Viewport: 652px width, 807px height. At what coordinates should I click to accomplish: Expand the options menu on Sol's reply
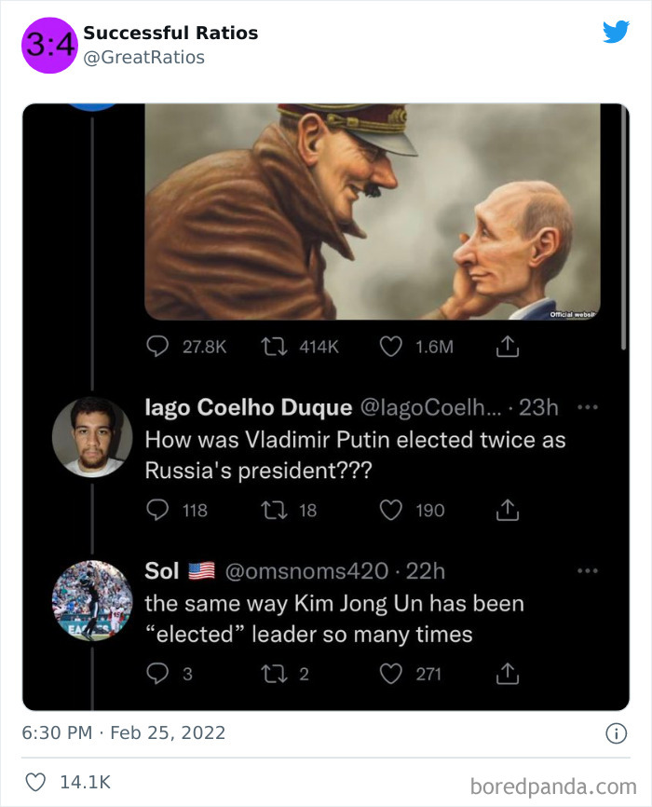(x=589, y=569)
